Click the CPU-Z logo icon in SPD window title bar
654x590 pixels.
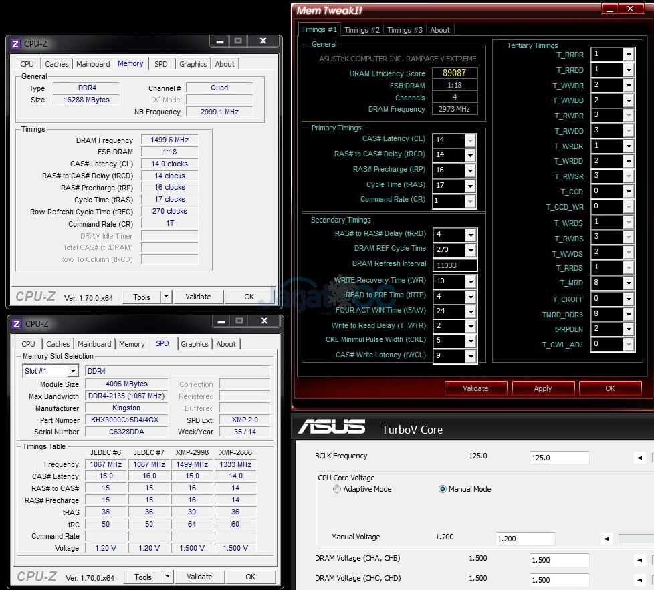pos(16,324)
